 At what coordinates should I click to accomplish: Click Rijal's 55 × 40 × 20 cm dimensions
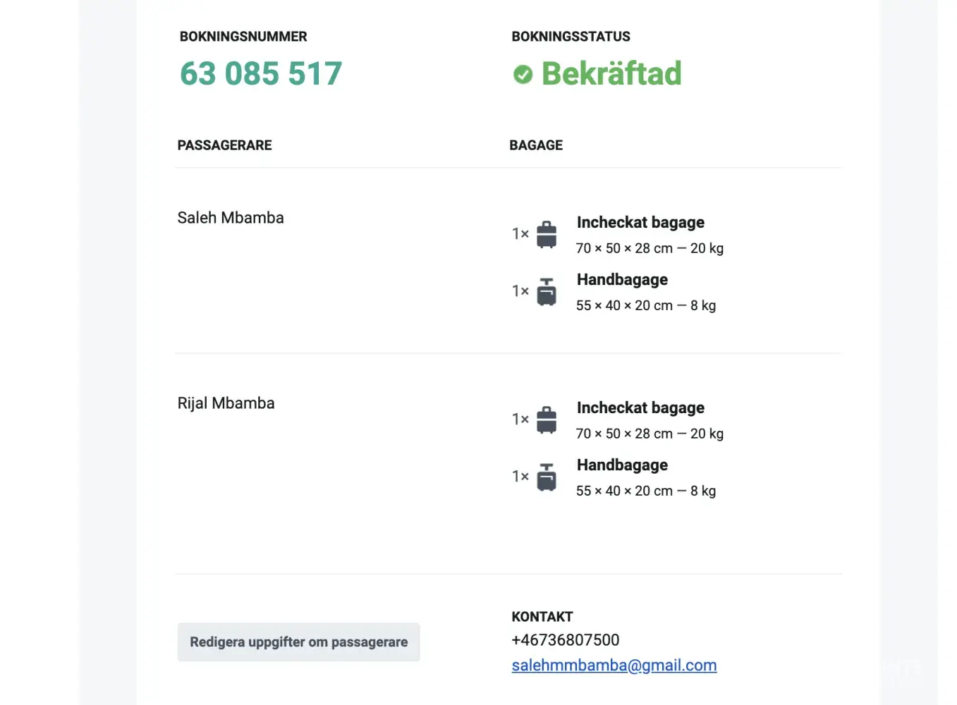click(x=624, y=491)
